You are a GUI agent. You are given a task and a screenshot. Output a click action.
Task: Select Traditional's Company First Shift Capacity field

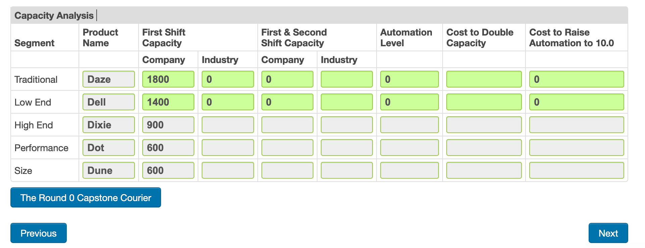click(168, 79)
